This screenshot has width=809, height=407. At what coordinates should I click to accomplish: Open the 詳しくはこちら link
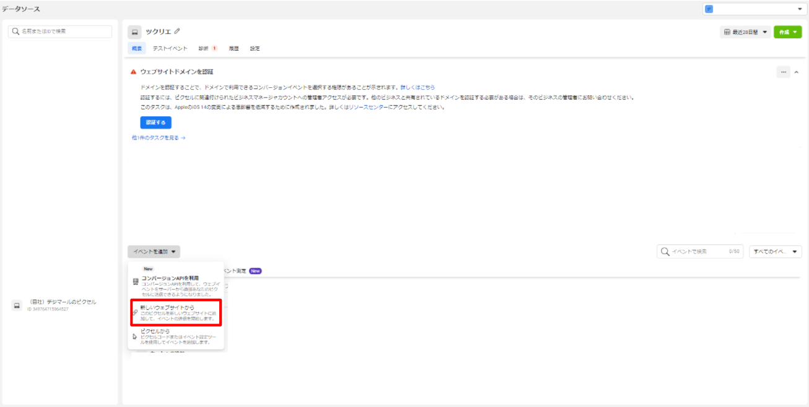click(x=418, y=88)
